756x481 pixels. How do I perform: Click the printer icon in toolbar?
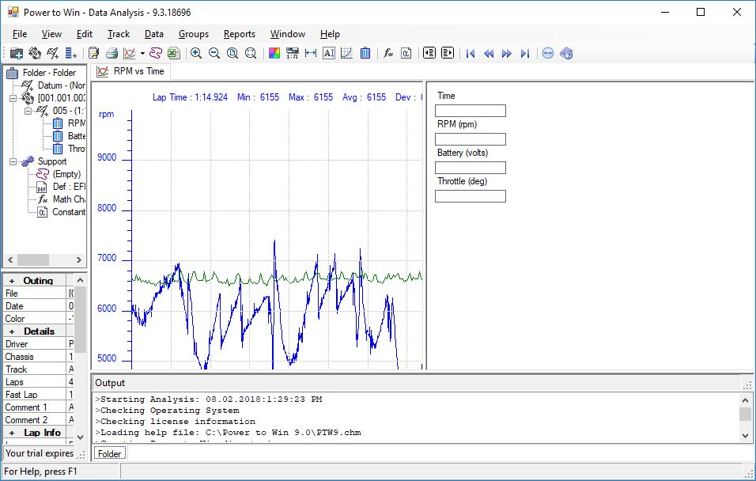coord(112,53)
